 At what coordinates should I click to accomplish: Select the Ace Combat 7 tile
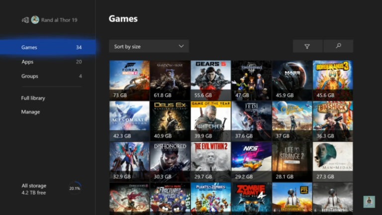click(129, 121)
